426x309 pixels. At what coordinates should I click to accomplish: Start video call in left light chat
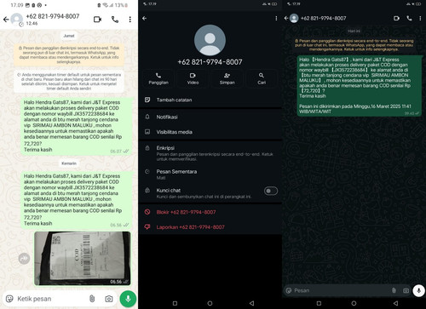coord(97,20)
